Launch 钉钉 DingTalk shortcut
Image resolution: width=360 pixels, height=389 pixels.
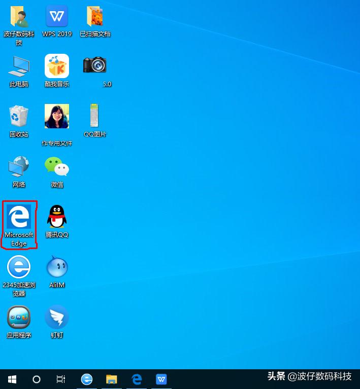[57, 317]
